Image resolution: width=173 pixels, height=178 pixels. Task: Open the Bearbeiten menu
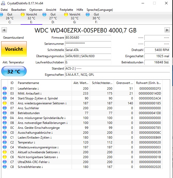pos(19,10)
